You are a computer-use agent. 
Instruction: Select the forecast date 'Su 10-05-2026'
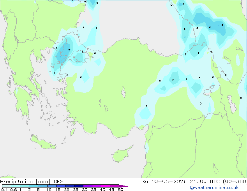tap(164, 181)
